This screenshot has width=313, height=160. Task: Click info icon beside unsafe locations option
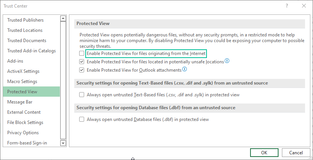(227, 61)
